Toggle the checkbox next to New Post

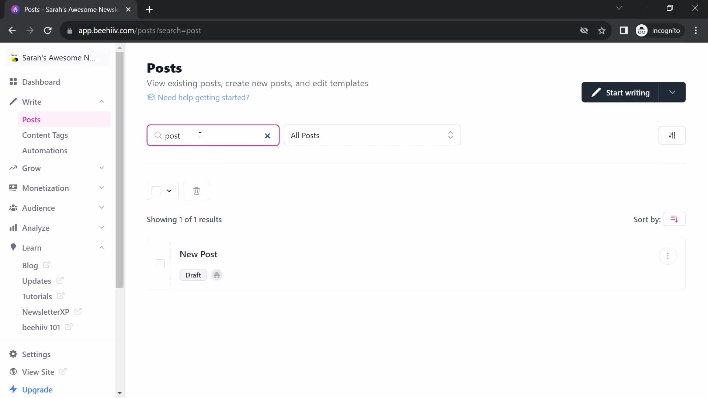coord(160,264)
